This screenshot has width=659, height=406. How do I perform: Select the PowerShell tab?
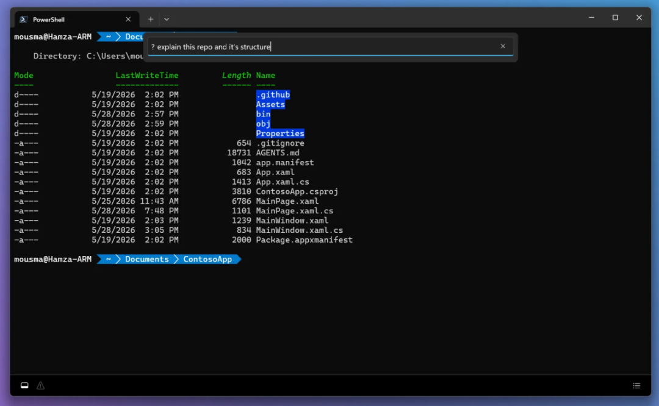(76, 20)
